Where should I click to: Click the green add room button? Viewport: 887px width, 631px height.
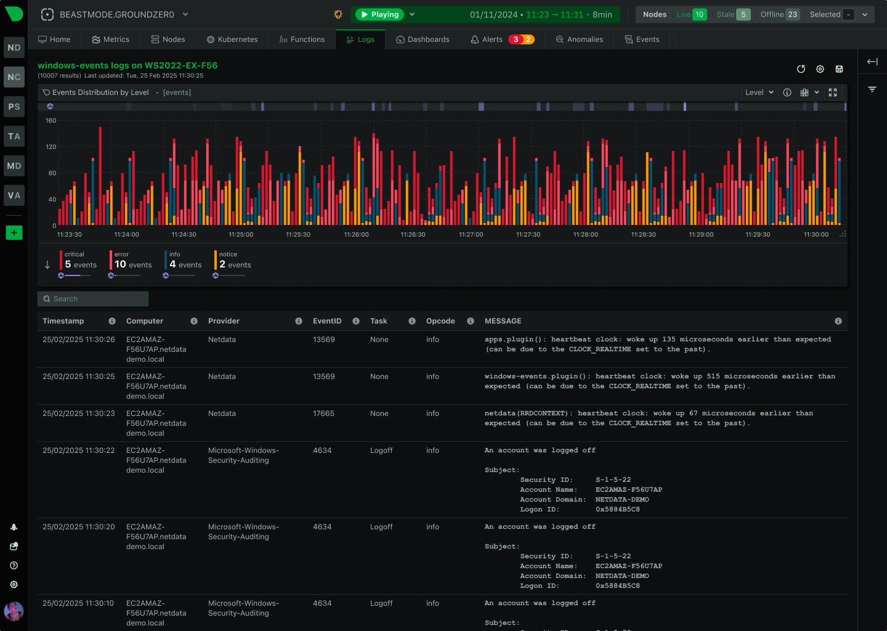(x=14, y=232)
